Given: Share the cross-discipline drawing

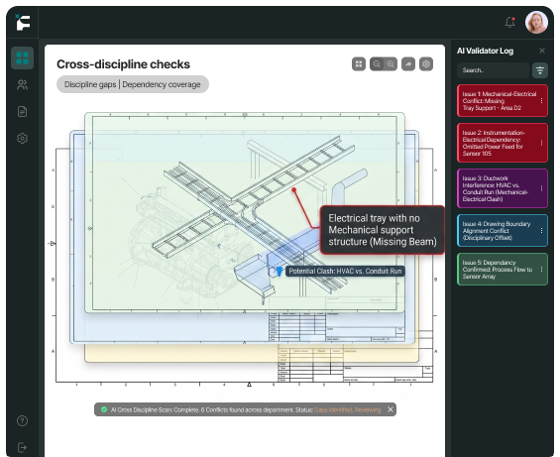Looking at the screenshot, I should click(408, 64).
